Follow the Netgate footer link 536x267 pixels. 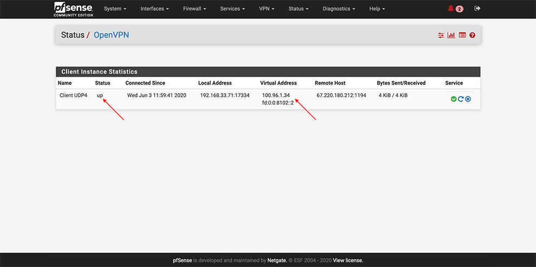coord(278,261)
